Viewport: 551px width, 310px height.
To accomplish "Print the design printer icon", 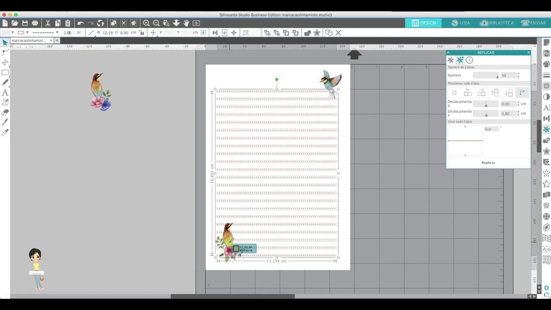I will coord(35,23).
